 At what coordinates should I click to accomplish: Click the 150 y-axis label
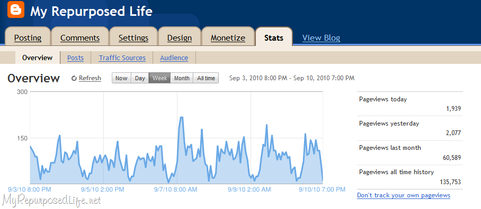tap(22, 138)
